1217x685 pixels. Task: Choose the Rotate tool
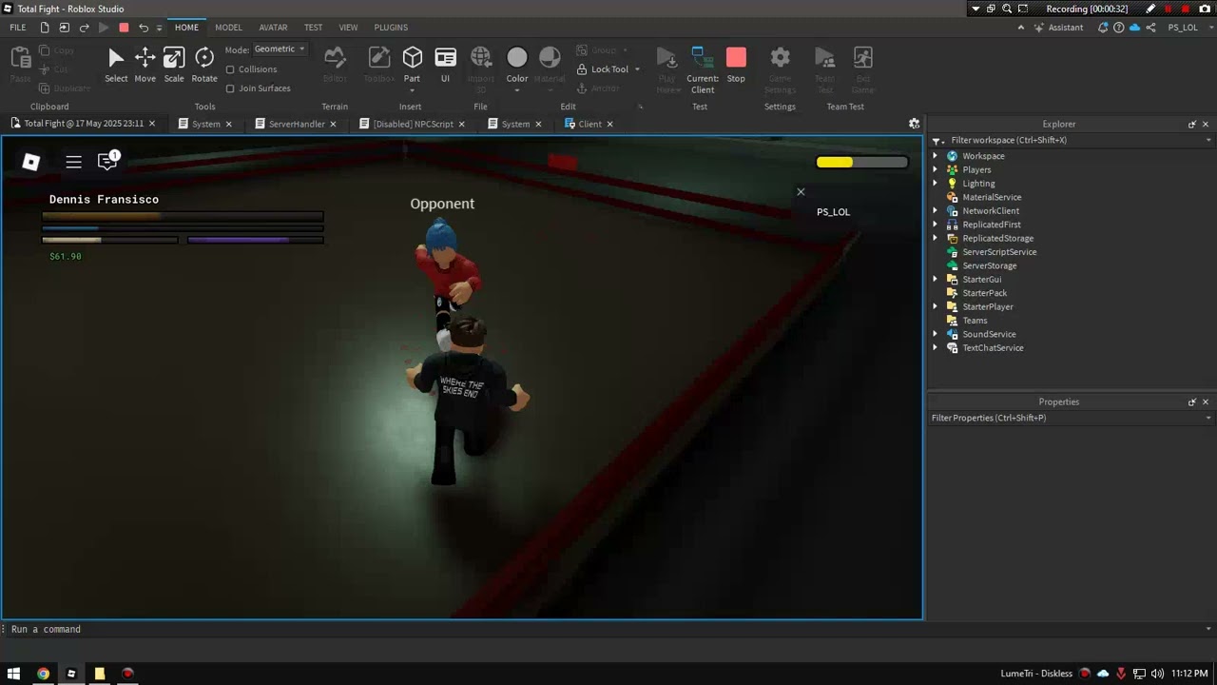(204, 65)
